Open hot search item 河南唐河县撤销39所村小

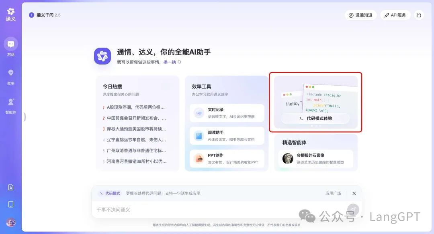(134, 161)
